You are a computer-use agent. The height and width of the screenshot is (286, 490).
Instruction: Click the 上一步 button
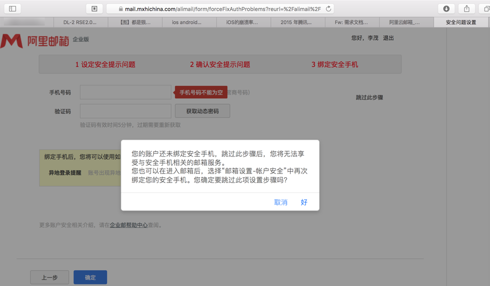pyautogui.click(x=50, y=277)
